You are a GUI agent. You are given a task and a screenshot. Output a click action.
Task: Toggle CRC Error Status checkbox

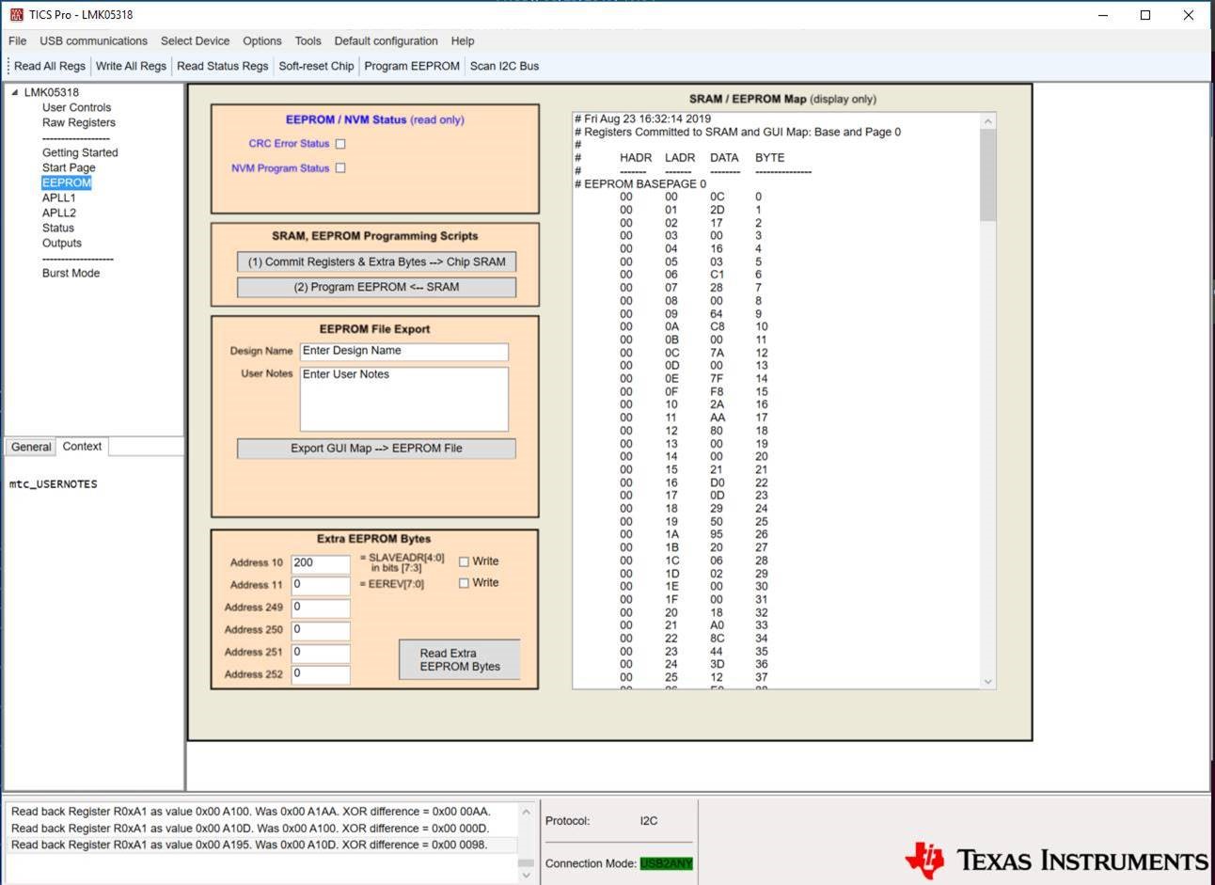coord(340,144)
